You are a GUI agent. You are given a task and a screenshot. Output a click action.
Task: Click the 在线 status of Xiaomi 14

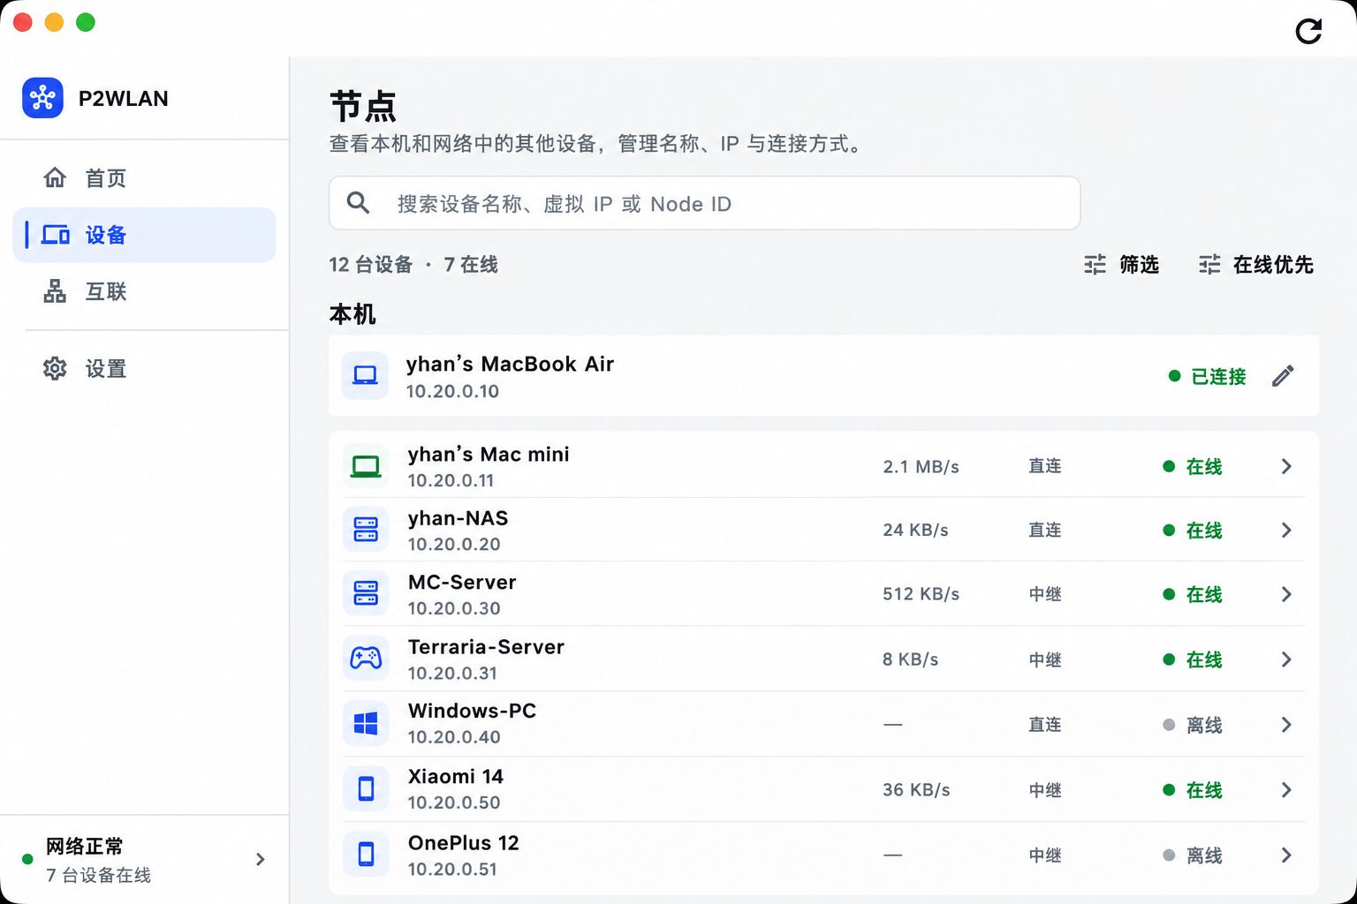1193,791
